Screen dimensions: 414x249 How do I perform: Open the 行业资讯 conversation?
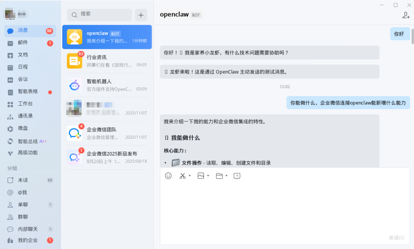click(x=107, y=61)
